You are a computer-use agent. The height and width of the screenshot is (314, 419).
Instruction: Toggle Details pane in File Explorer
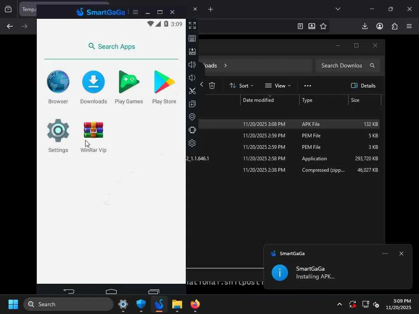pos(363,86)
